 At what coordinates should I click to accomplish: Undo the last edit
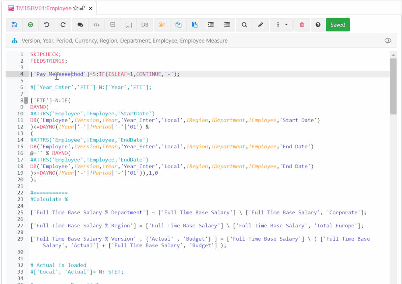46,25
